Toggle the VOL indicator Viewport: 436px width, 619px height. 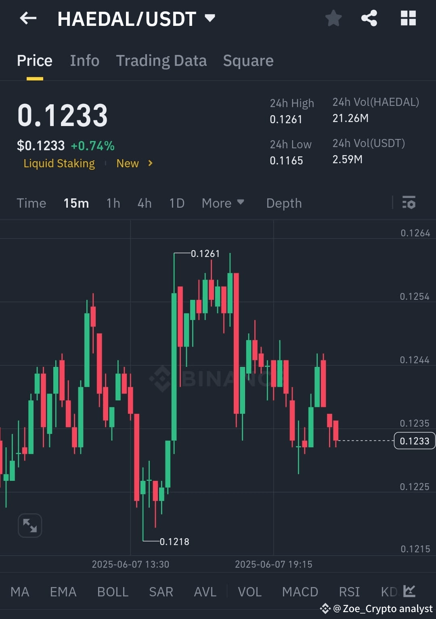click(249, 591)
